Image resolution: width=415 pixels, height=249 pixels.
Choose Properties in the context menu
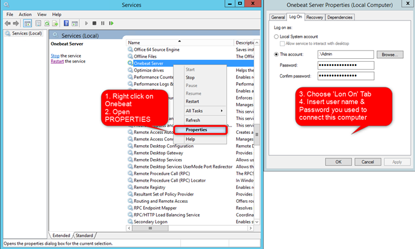click(201, 130)
